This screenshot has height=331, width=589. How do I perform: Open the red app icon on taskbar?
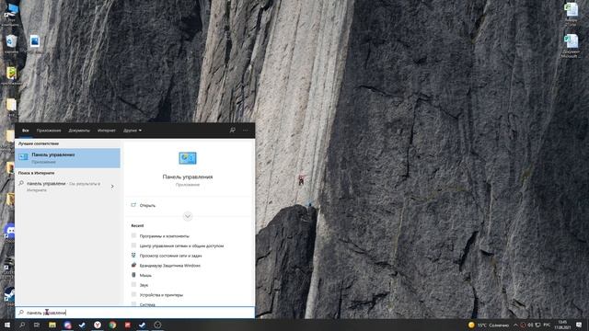pos(128,325)
